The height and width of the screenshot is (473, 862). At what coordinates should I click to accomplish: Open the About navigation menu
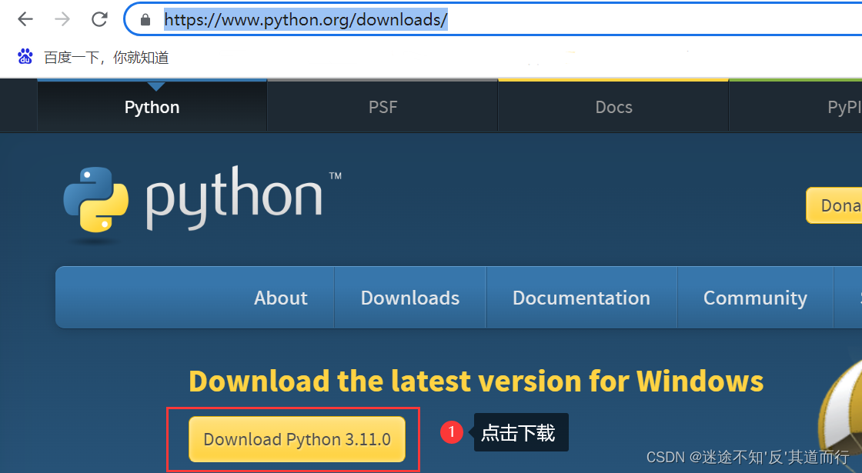(x=280, y=298)
